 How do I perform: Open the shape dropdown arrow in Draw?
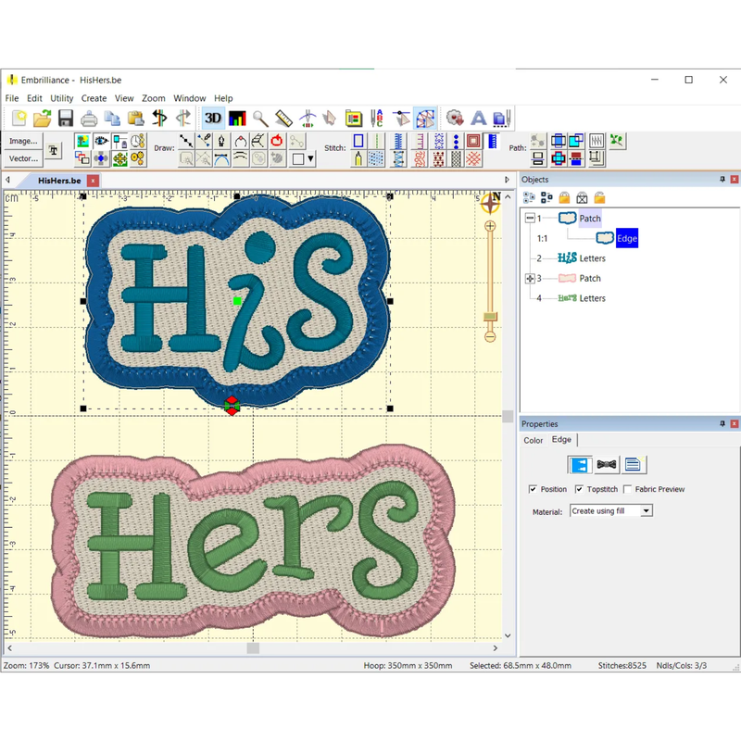310,158
